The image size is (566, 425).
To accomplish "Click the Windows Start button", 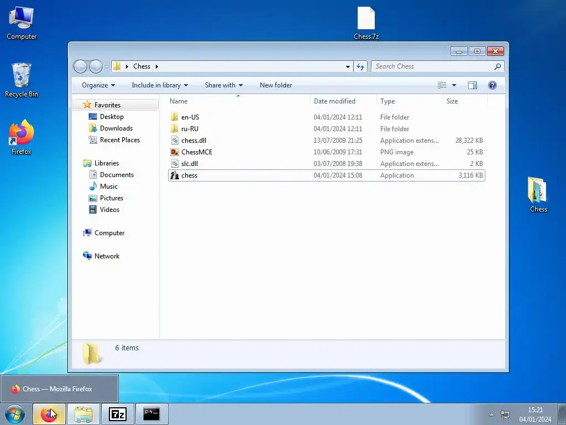I will pyautogui.click(x=15, y=414).
